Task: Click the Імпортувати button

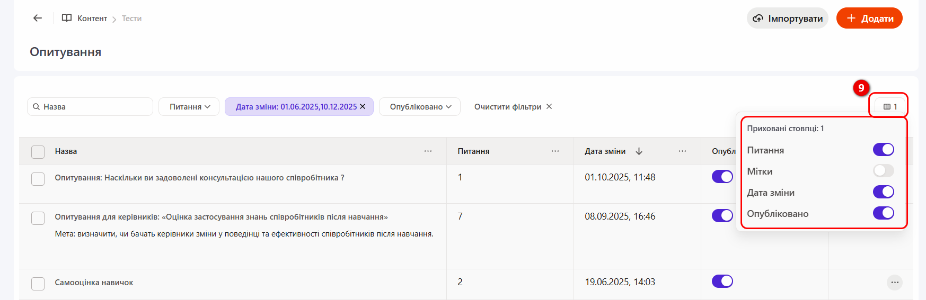Action: tap(787, 19)
